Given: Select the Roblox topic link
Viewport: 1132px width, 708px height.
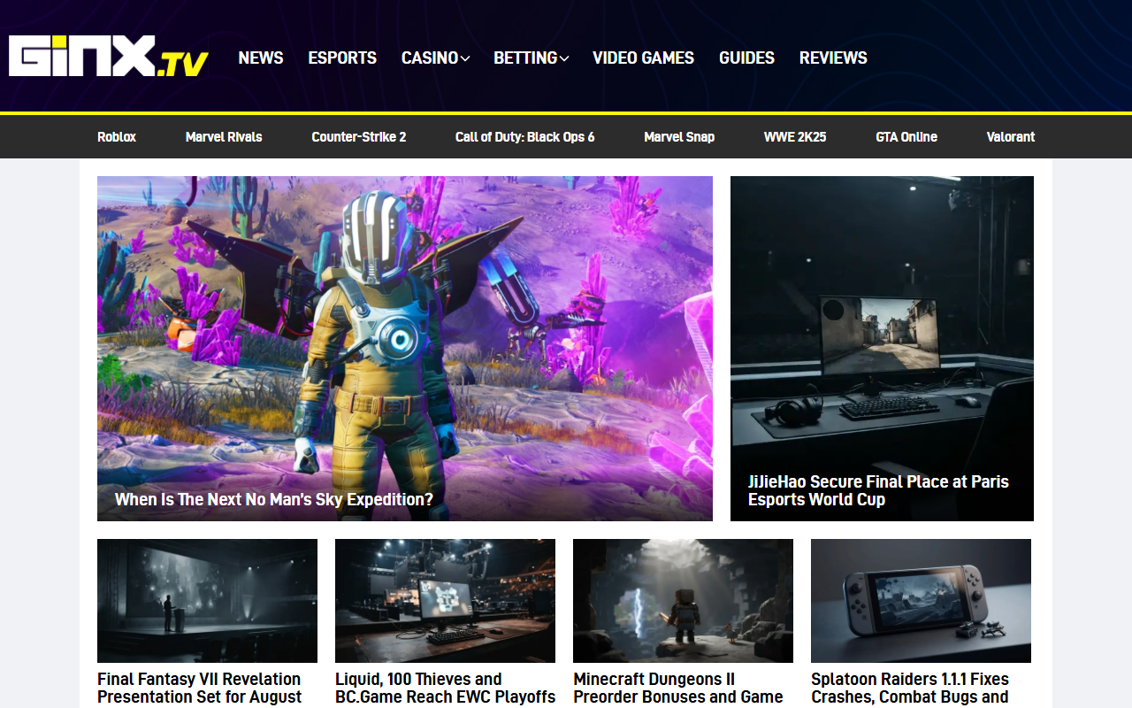Looking at the screenshot, I should (117, 137).
